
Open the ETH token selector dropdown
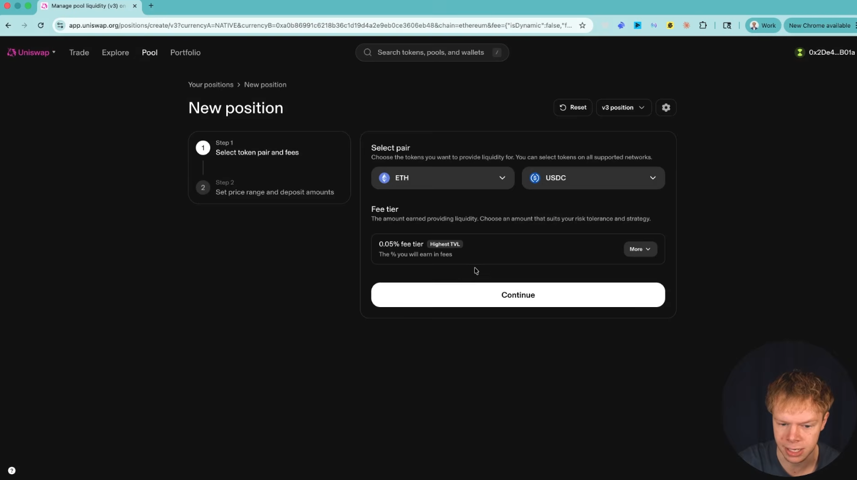pos(442,178)
